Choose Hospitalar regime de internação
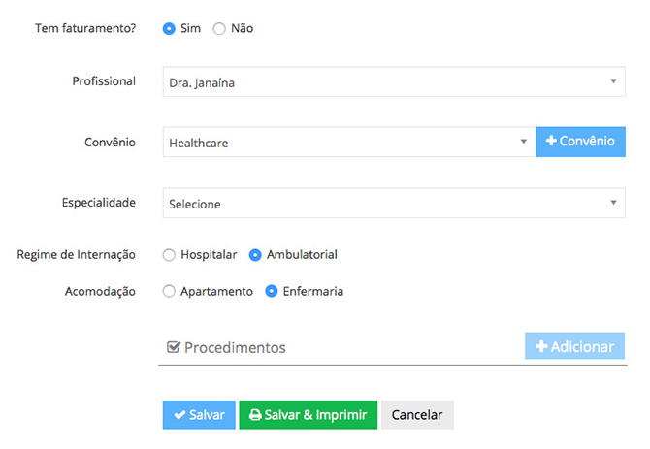The width and height of the screenshot is (650, 449). [169, 255]
